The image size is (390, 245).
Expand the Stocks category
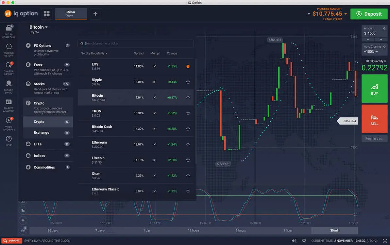(x=48, y=88)
